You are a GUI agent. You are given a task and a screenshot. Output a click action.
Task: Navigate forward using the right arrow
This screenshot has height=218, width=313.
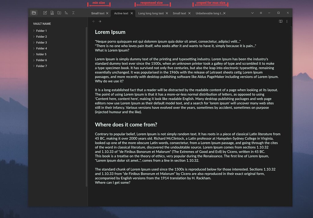click(x=100, y=21)
